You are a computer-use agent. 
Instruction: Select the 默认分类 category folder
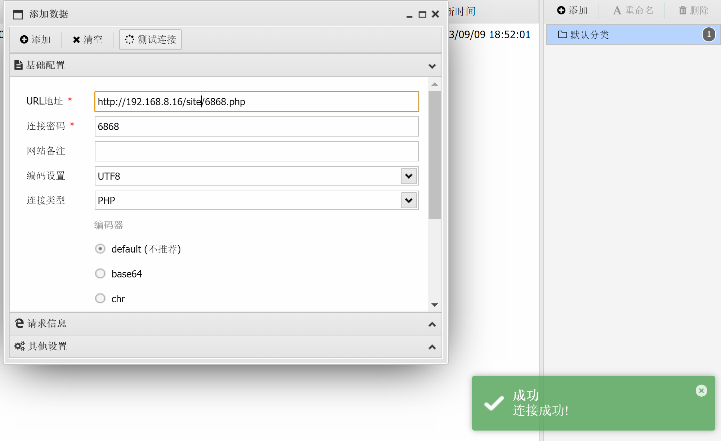point(633,35)
